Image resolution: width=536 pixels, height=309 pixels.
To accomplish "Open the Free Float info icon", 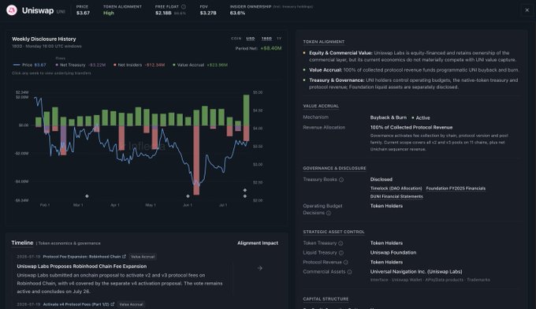I will (184, 6).
